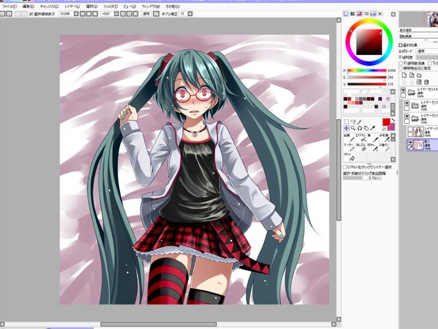This screenshot has height=329, width=438.
Task: Open the キャンバス (Canvas) menu
Action: coord(49,6)
